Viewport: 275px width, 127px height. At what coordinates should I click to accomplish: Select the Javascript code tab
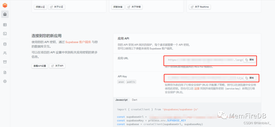tap(121, 100)
